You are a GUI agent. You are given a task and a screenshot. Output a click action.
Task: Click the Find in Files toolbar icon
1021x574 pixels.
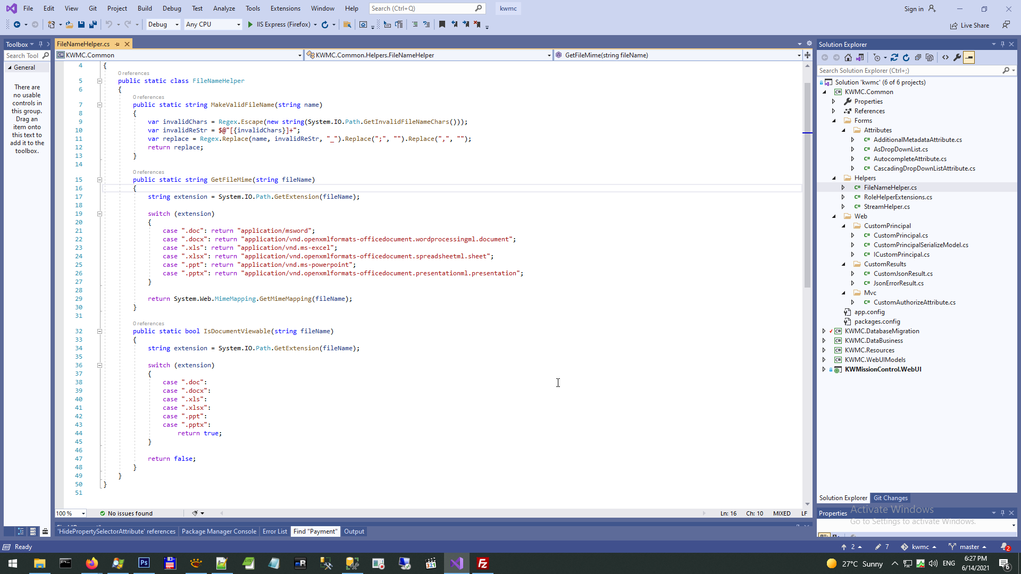pyautogui.click(x=347, y=24)
